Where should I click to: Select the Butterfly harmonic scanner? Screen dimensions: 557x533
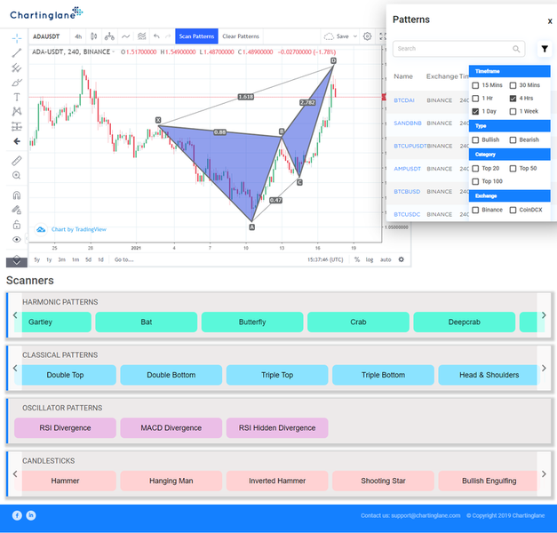pos(252,322)
